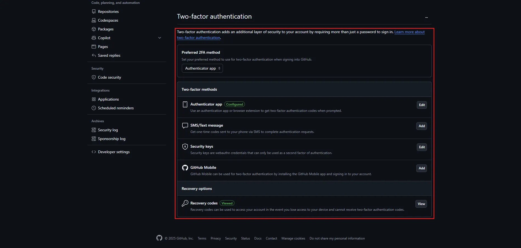Click the Pages browser icon
The width and height of the screenshot is (521, 248).
tap(94, 47)
